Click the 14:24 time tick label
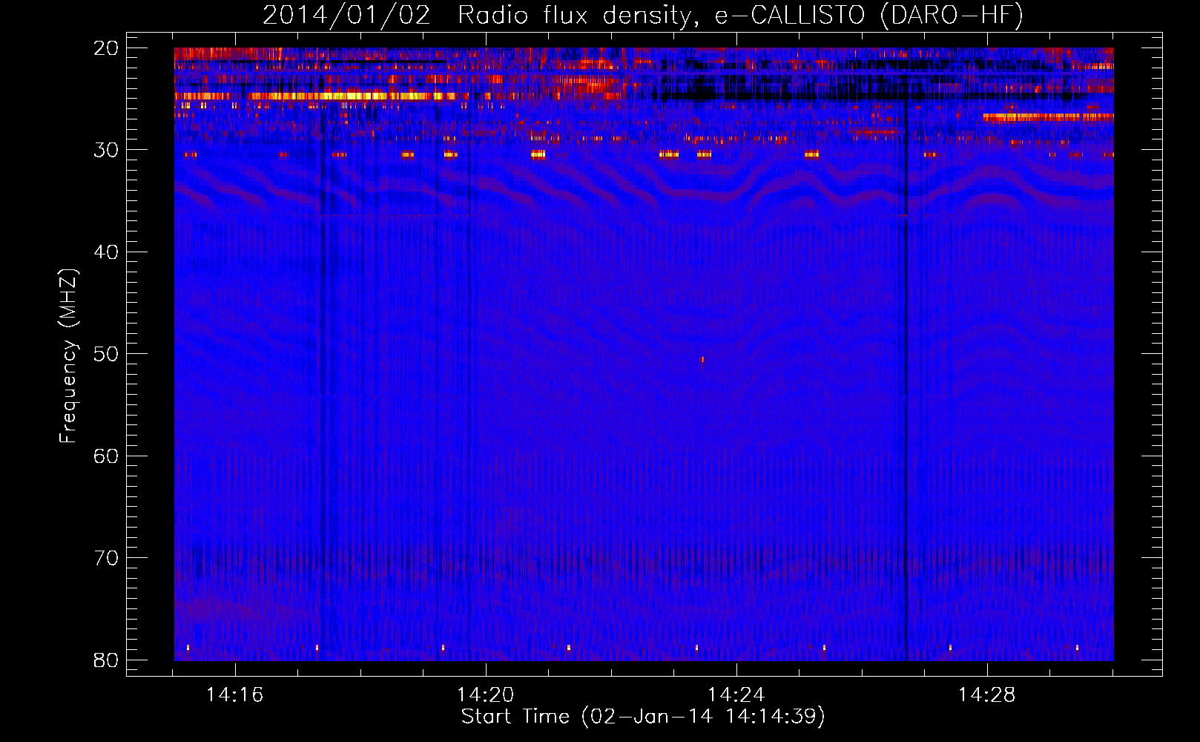The image size is (1200, 742). (x=736, y=695)
